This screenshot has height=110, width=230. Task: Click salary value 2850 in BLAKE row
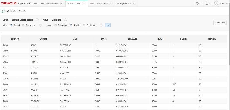point(154,51)
